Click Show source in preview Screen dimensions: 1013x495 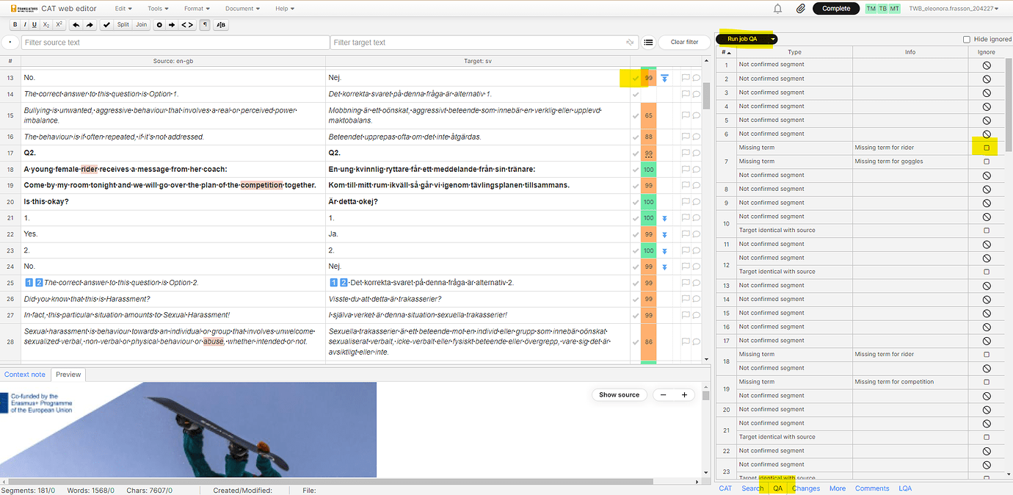[x=619, y=395]
